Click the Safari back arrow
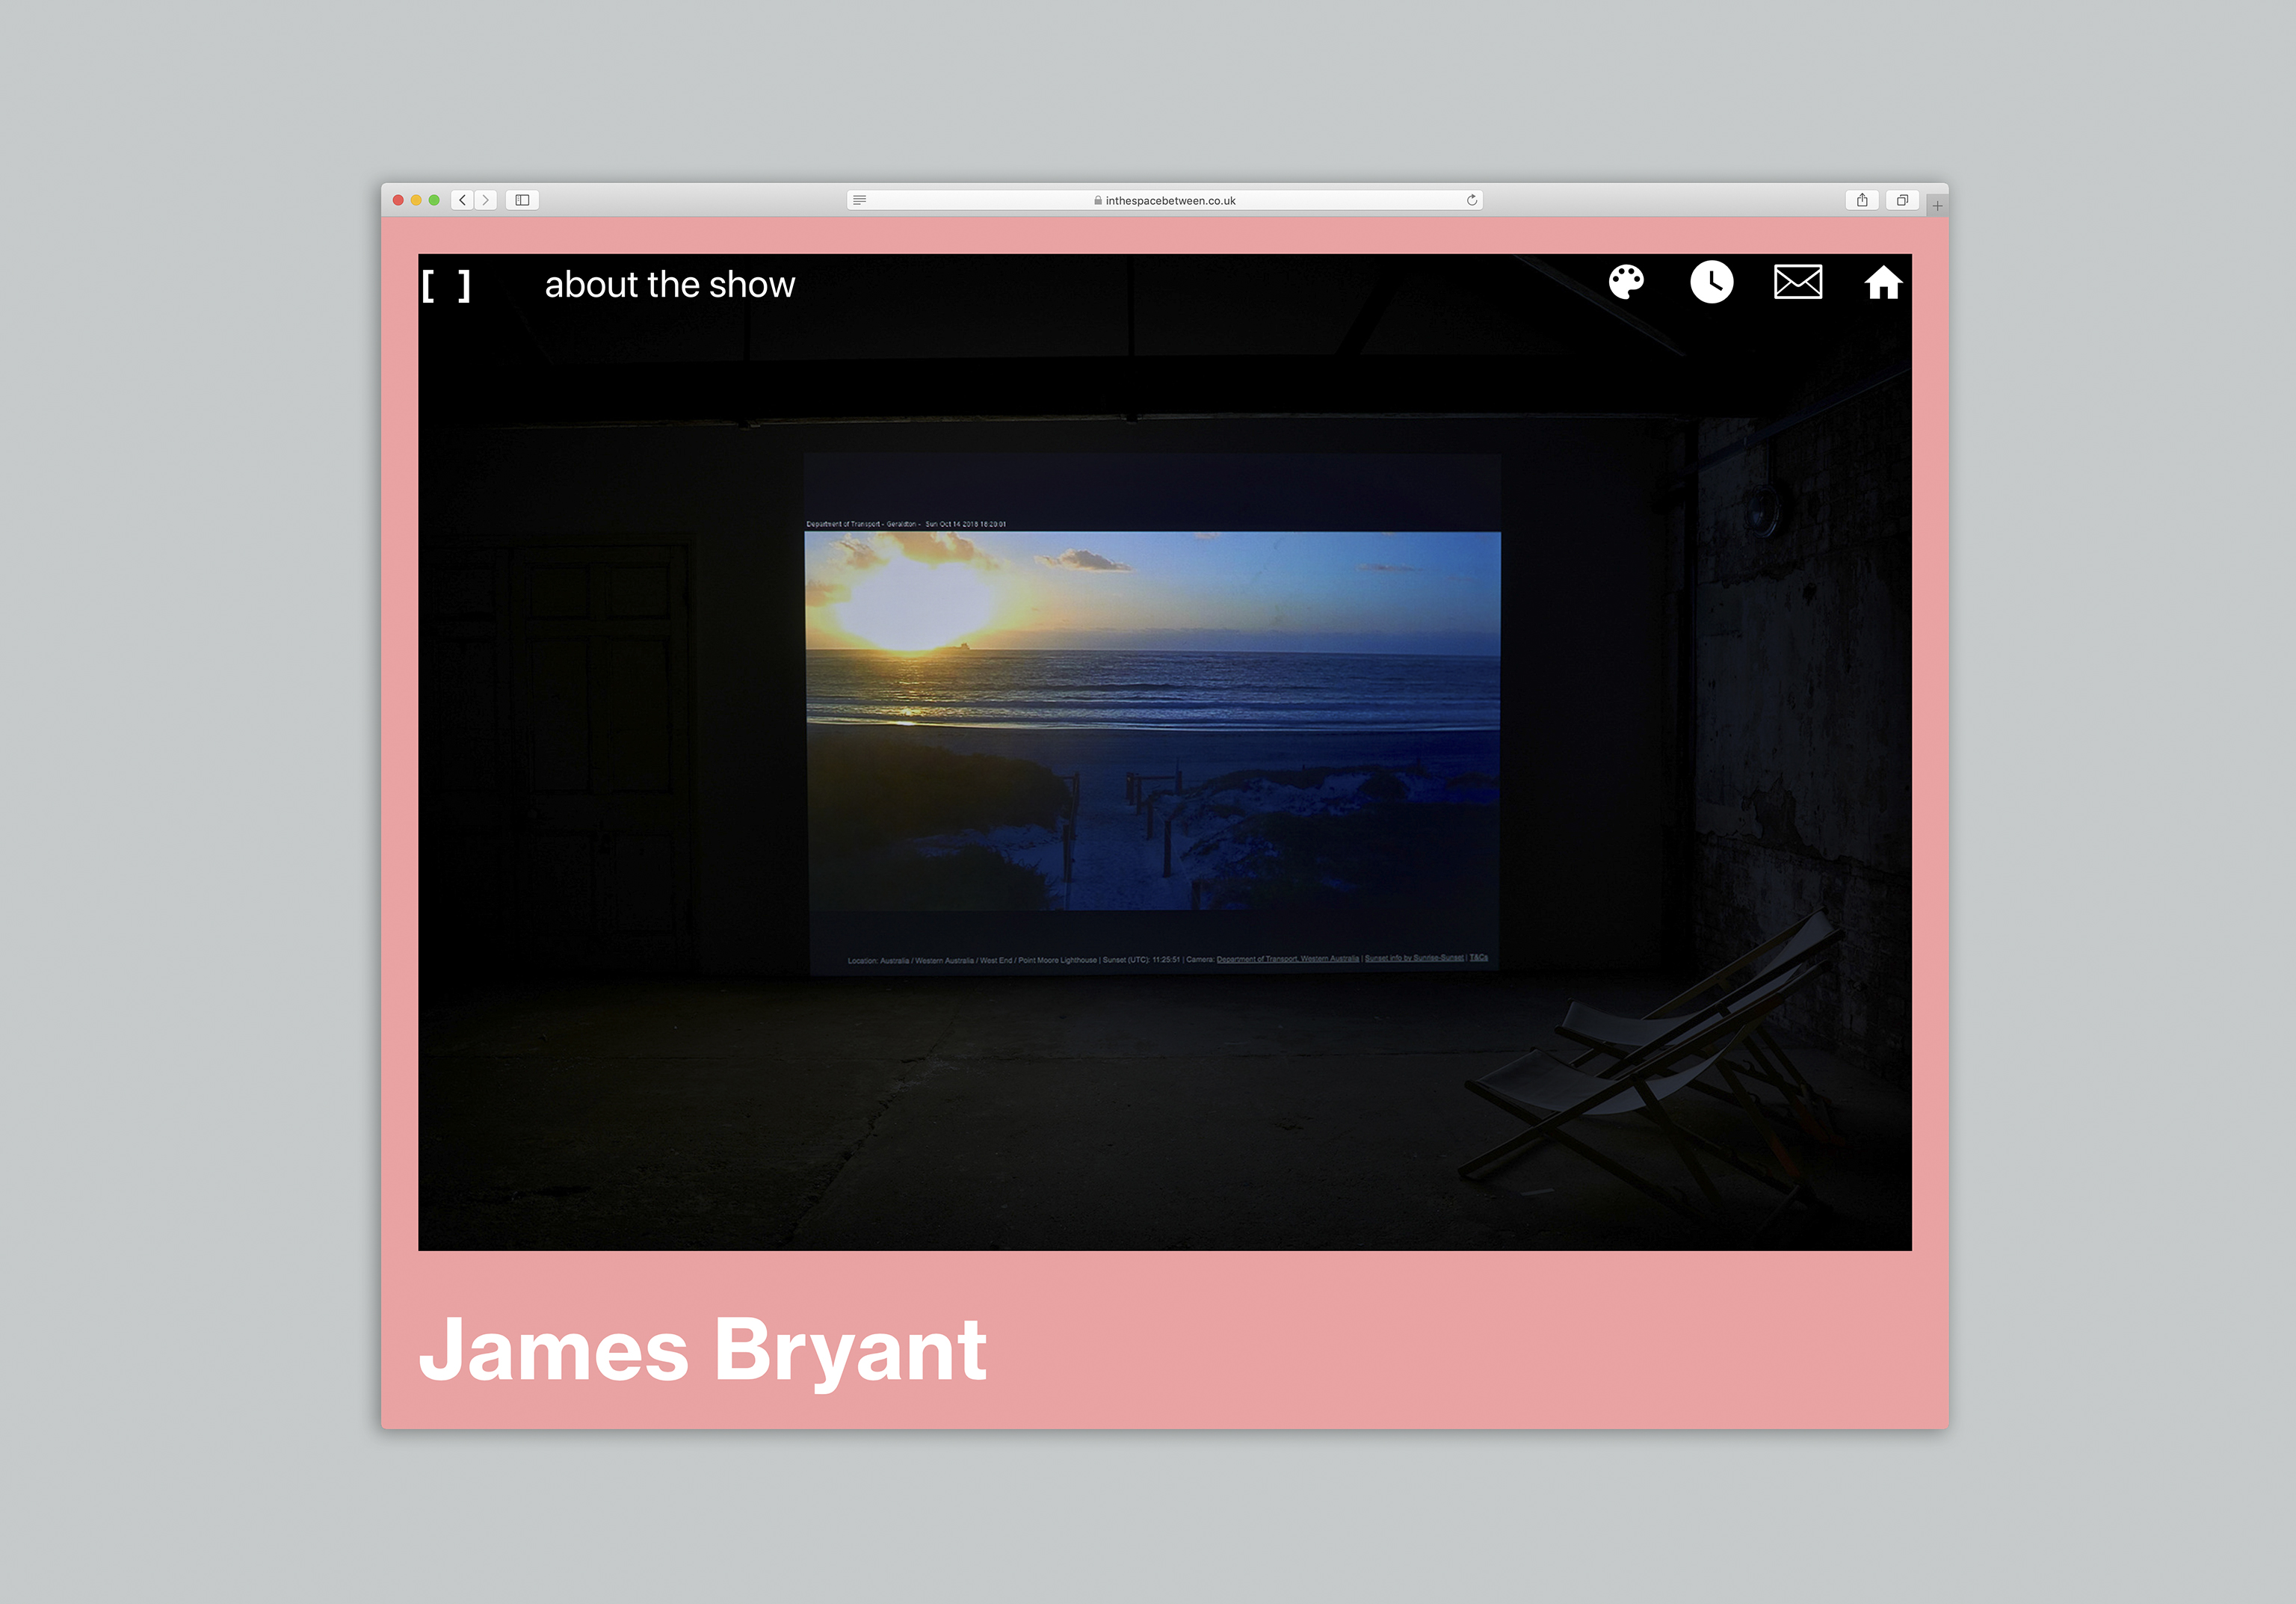Viewport: 2296px width, 1604px height. click(462, 200)
